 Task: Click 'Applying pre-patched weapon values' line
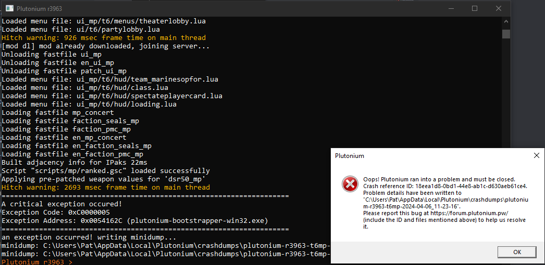pyautogui.click(x=104, y=179)
